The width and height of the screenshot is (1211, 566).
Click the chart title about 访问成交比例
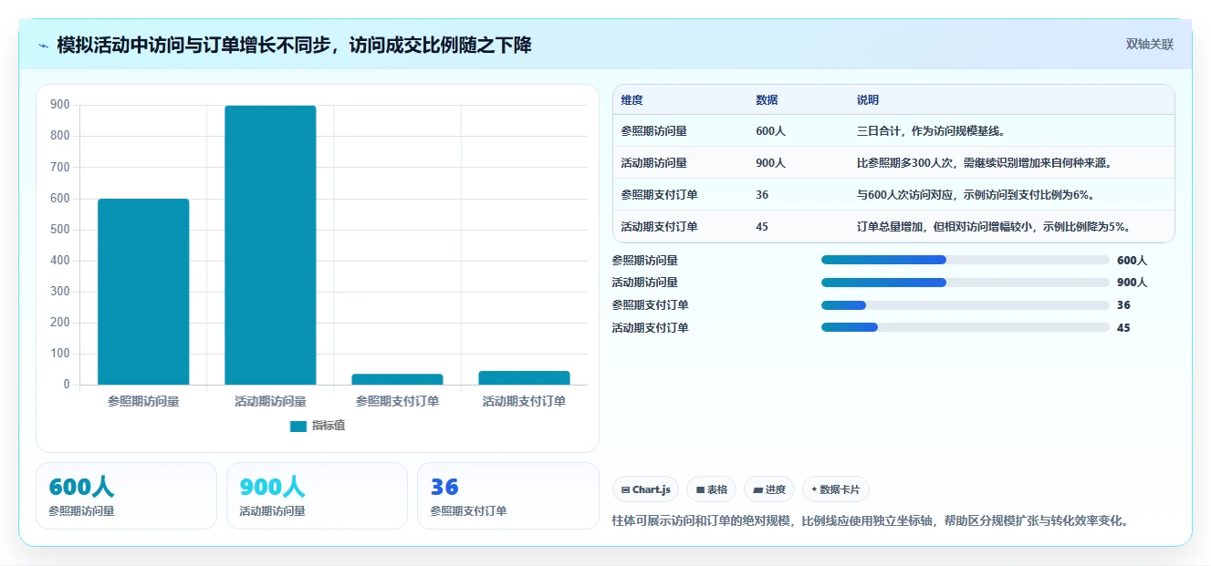click(x=294, y=45)
